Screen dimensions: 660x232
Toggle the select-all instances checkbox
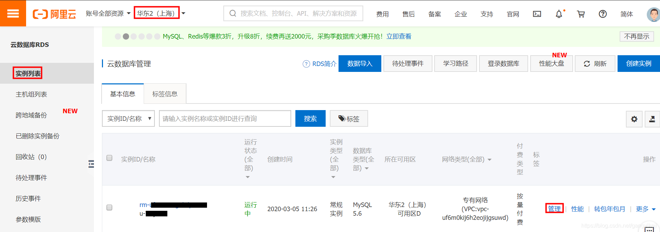(x=109, y=158)
